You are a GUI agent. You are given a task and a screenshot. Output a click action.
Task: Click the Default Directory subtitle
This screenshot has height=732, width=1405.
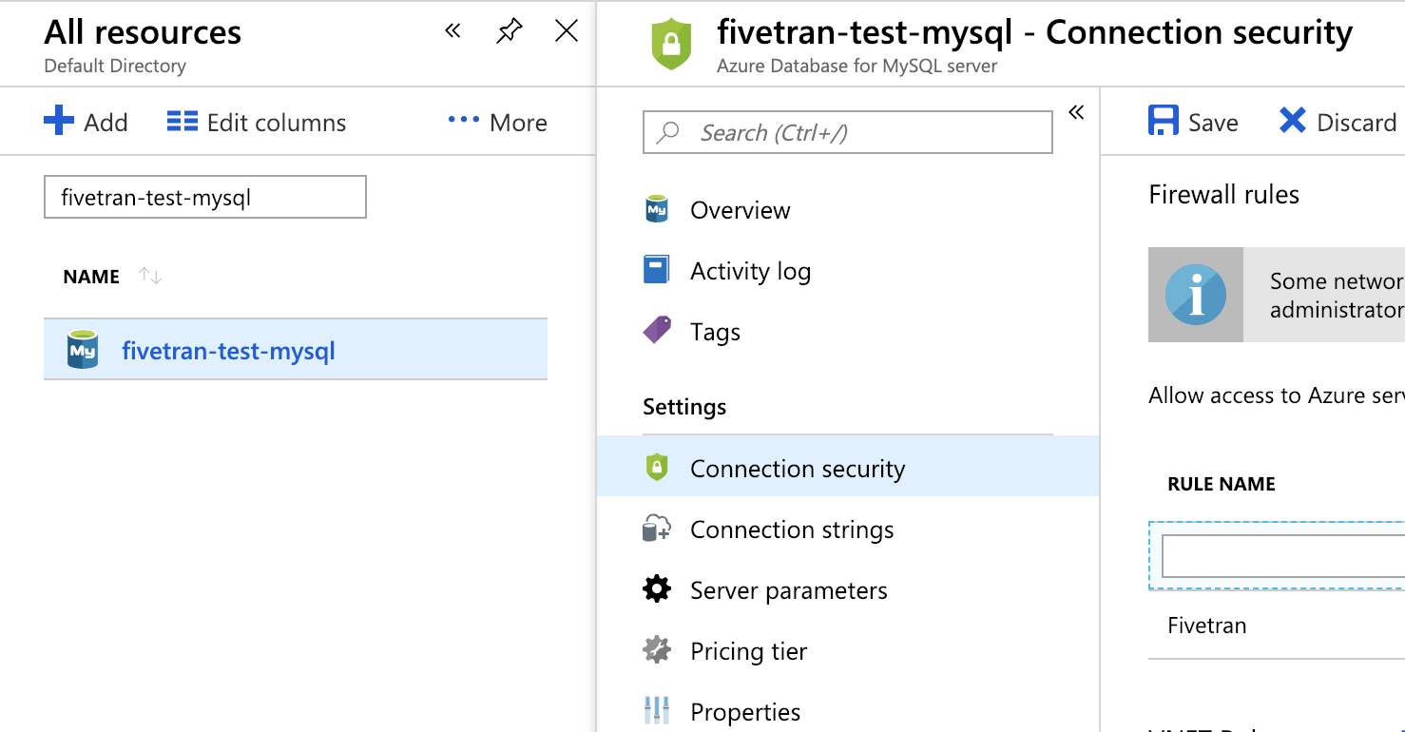coord(115,67)
